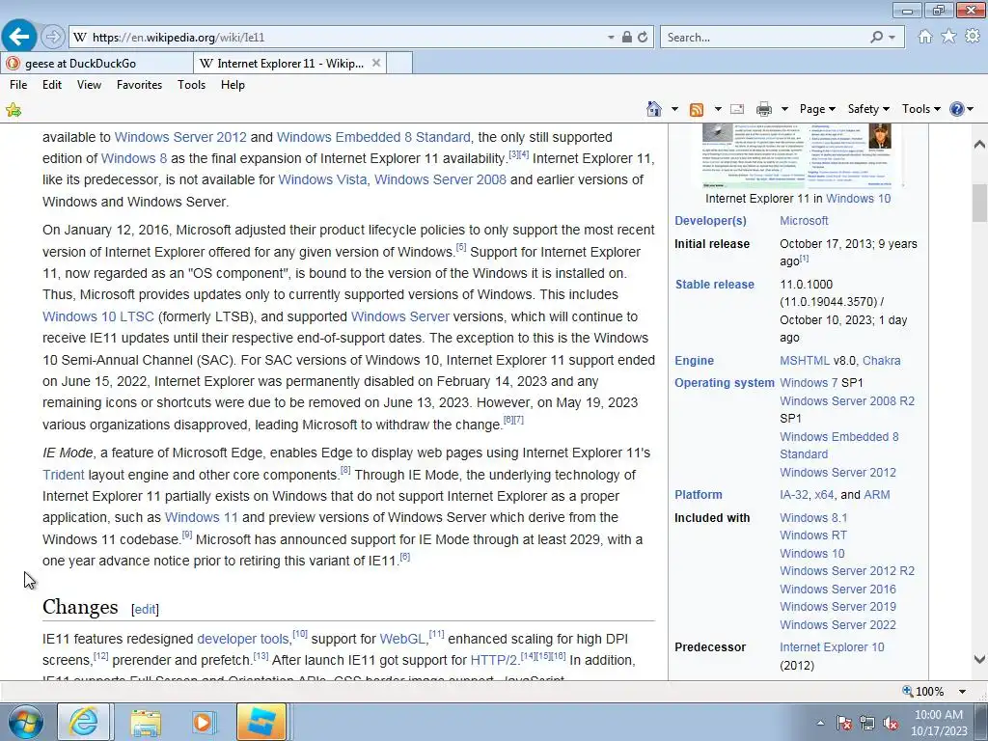Click the browser Forward arrow button

pos(53,38)
